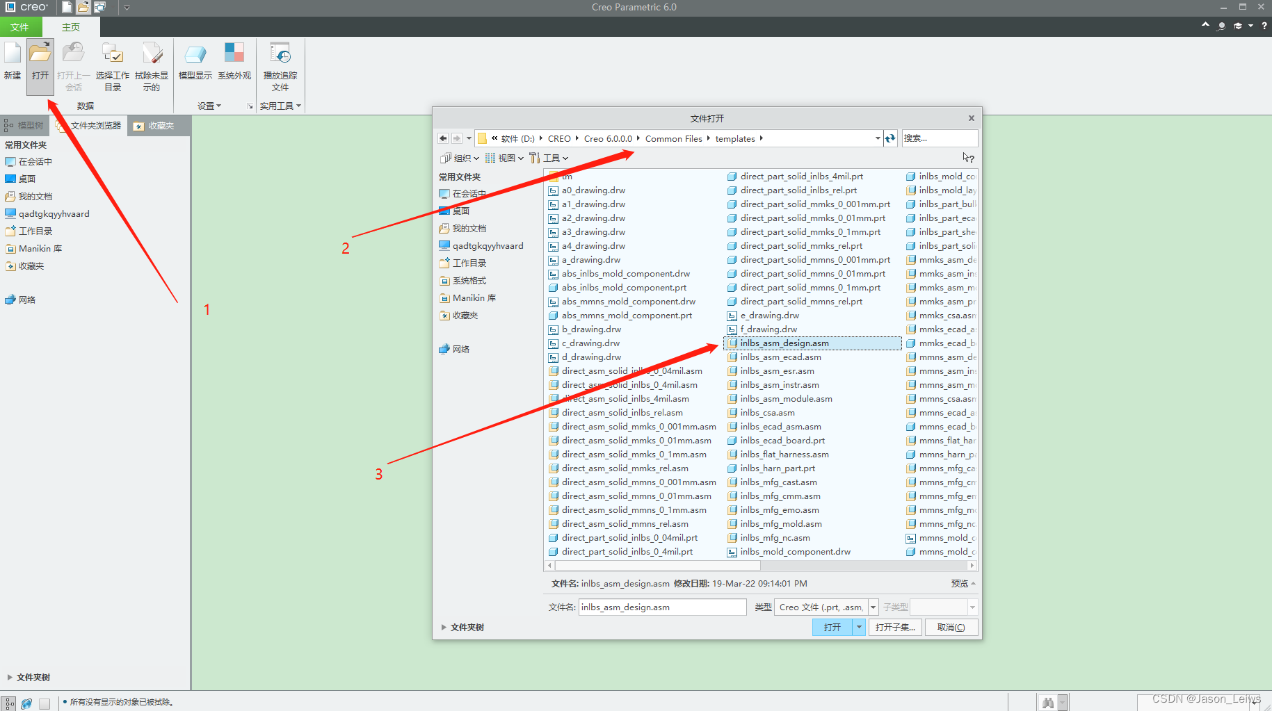The image size is (1272, 711).
Task: Click quick access Open folder icon
Action: point(83,7)
